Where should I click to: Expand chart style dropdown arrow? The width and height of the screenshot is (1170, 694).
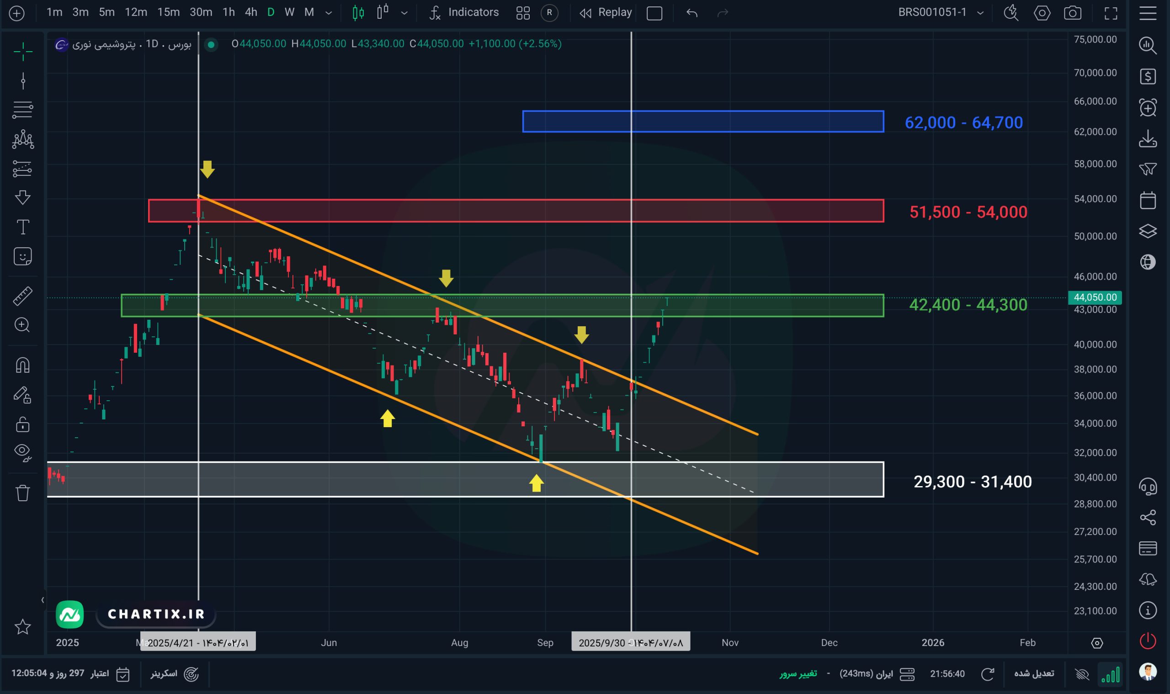pyautogui.click(x=404, y=13)
